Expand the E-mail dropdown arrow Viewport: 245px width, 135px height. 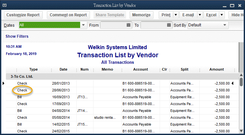200,15
